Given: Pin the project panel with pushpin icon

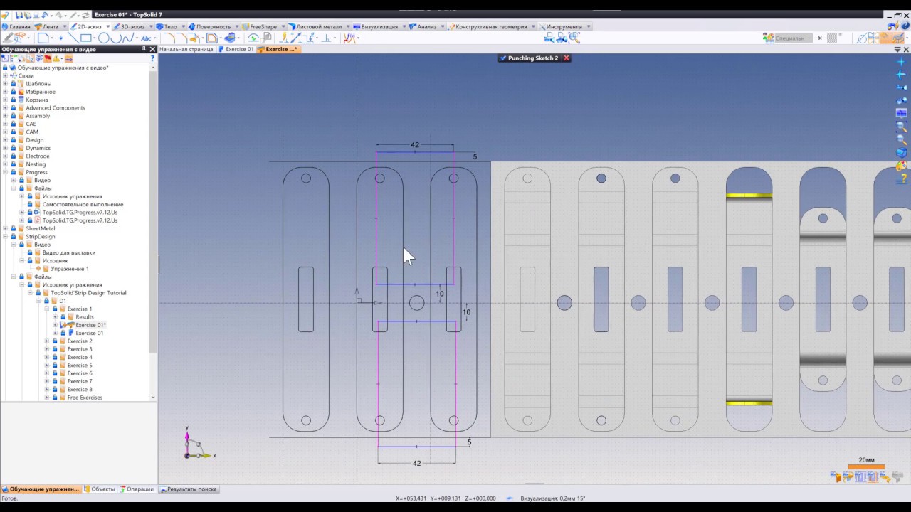Looking at the screenshot, I should coord(143,49).
